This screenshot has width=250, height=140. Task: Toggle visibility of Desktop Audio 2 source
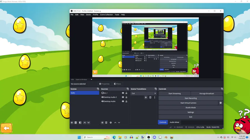click(x=123, y=97)
